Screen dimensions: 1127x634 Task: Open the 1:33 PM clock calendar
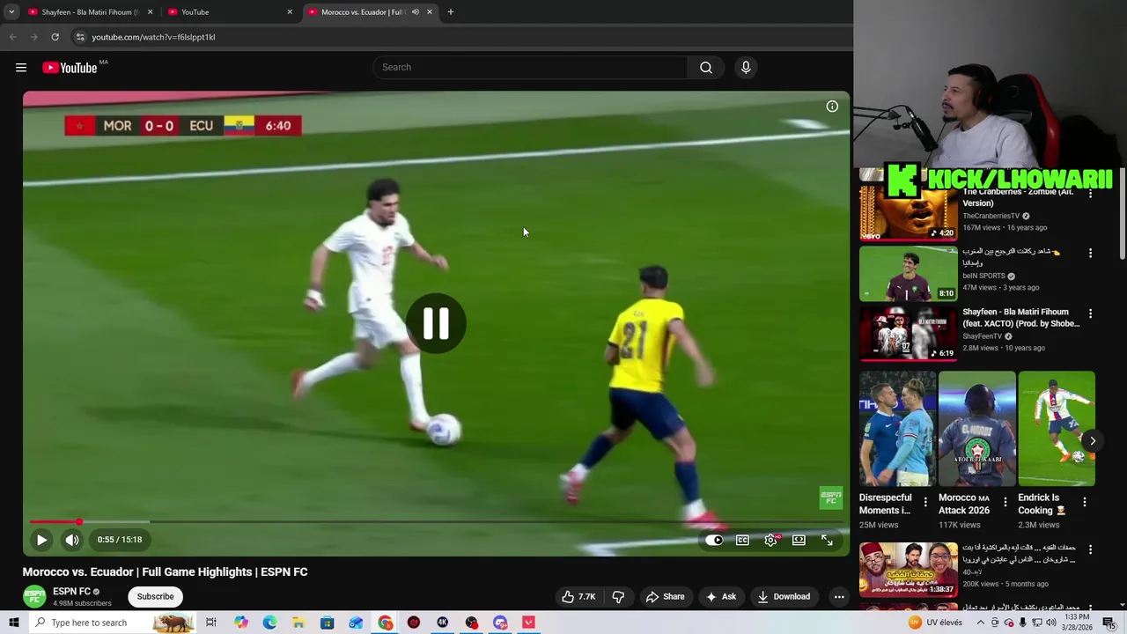(x=1076, y=623)
